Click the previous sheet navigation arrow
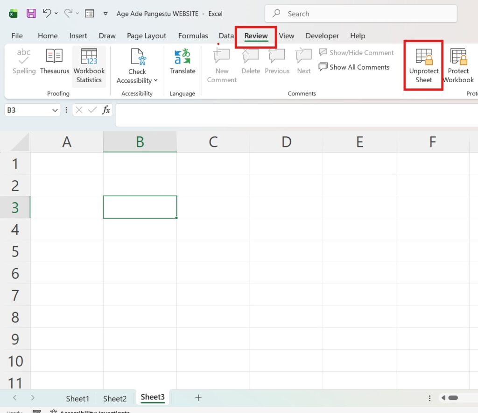Viewport: 478px width, 413px height. click(14, 398)
